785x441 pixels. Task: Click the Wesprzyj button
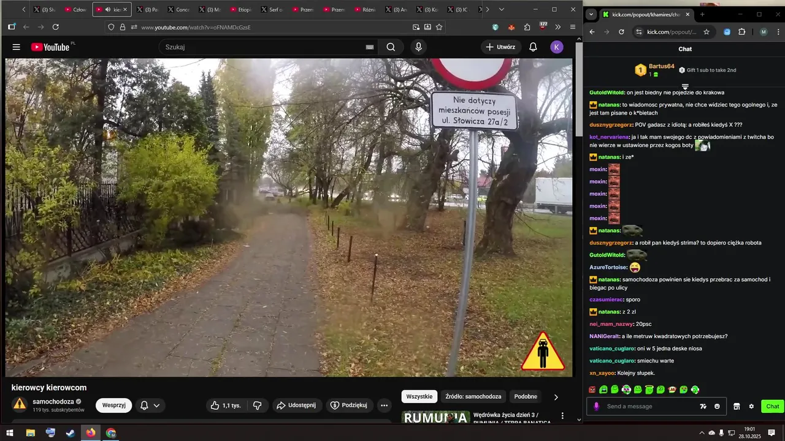click(114, 405)
